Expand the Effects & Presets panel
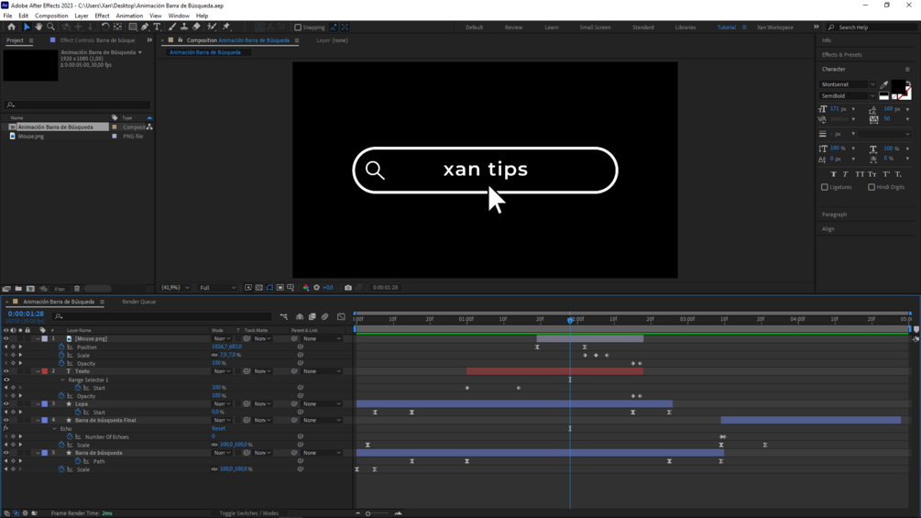 (x=841, y=55)
